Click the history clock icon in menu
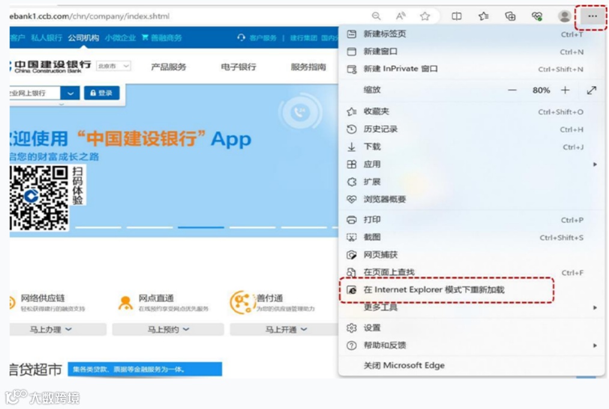This screenshot has width=609, height=409. point(351,129)
